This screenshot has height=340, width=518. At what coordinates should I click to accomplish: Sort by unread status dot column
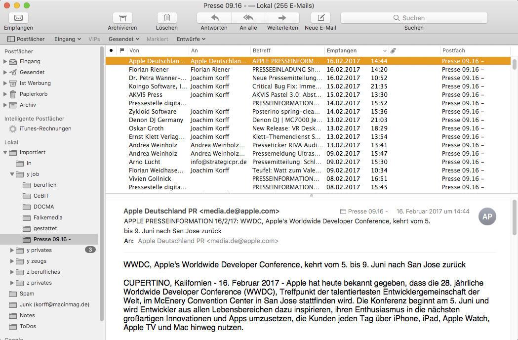coord(111,50)
